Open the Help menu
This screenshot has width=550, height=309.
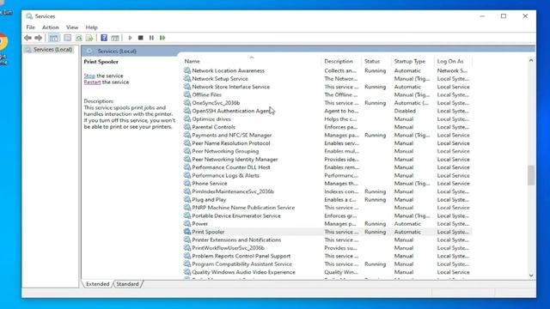point(92,27)
